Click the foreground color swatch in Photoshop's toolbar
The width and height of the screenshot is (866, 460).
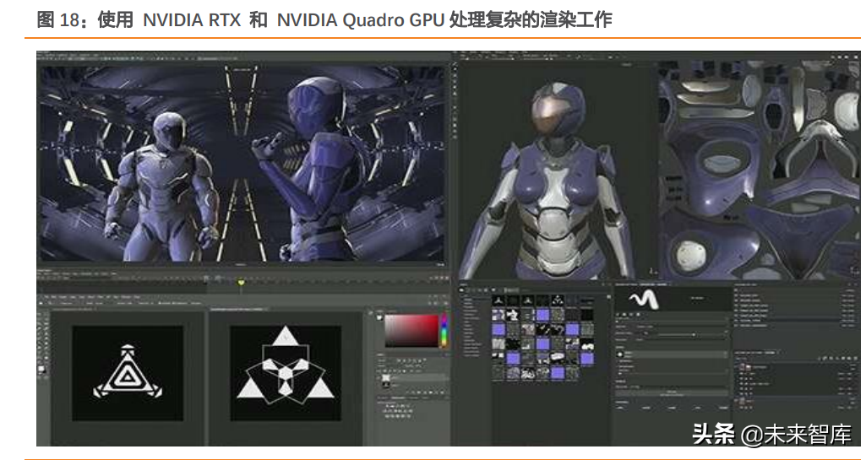(42, 369)
